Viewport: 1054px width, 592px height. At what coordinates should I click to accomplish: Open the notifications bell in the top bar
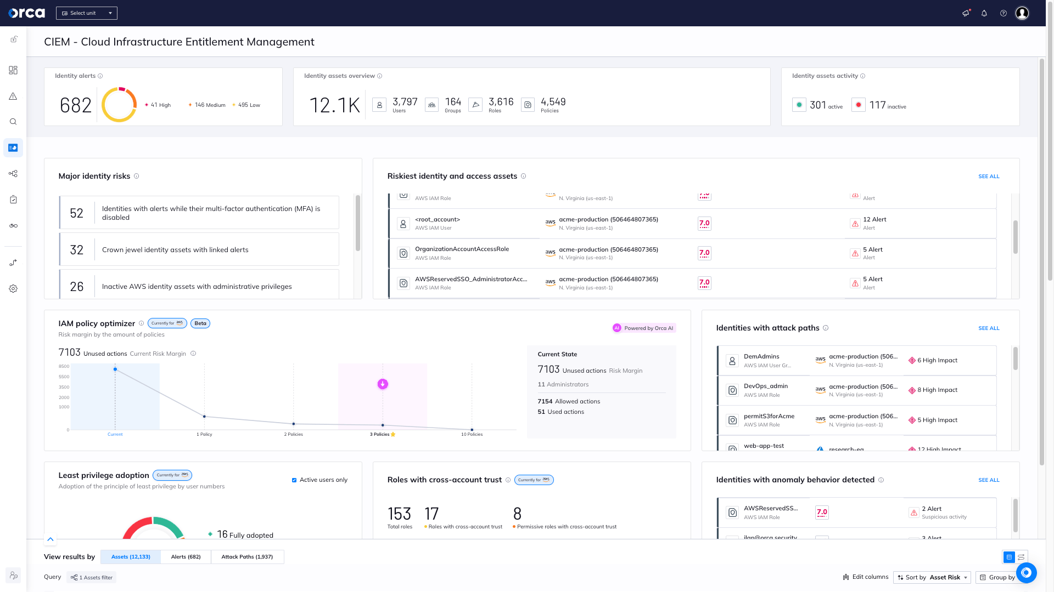[x=984, y=13]
